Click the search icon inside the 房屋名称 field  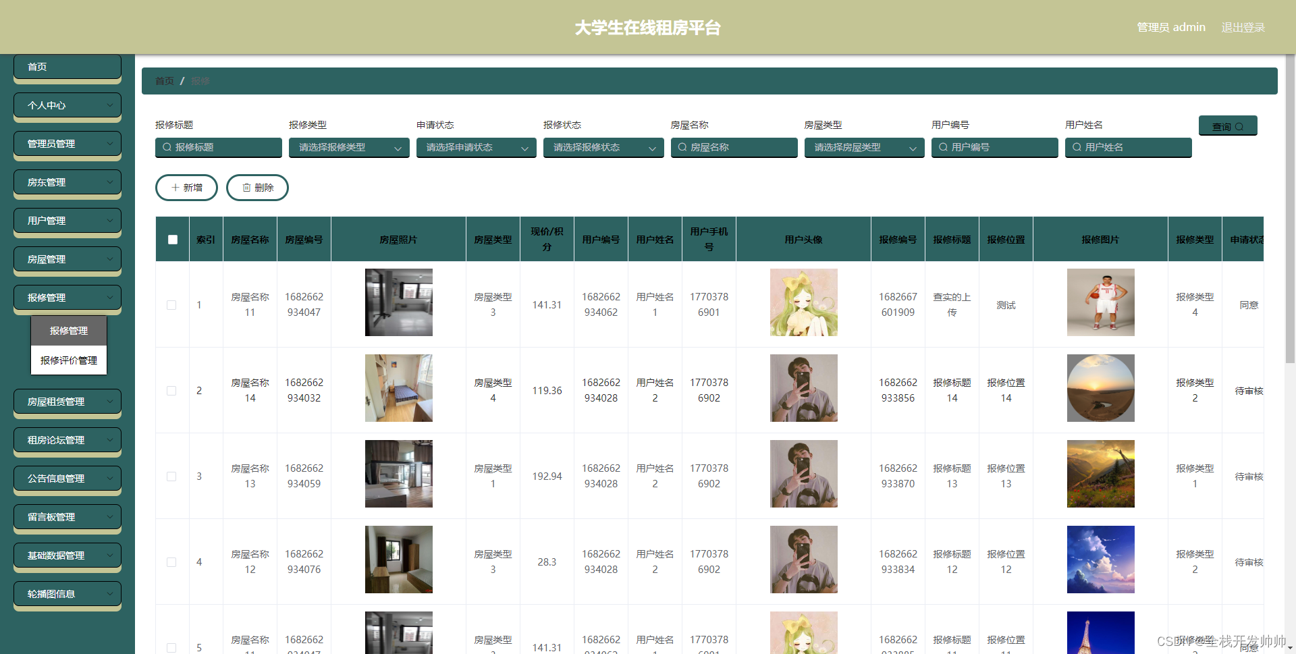[x=682, y=147]
